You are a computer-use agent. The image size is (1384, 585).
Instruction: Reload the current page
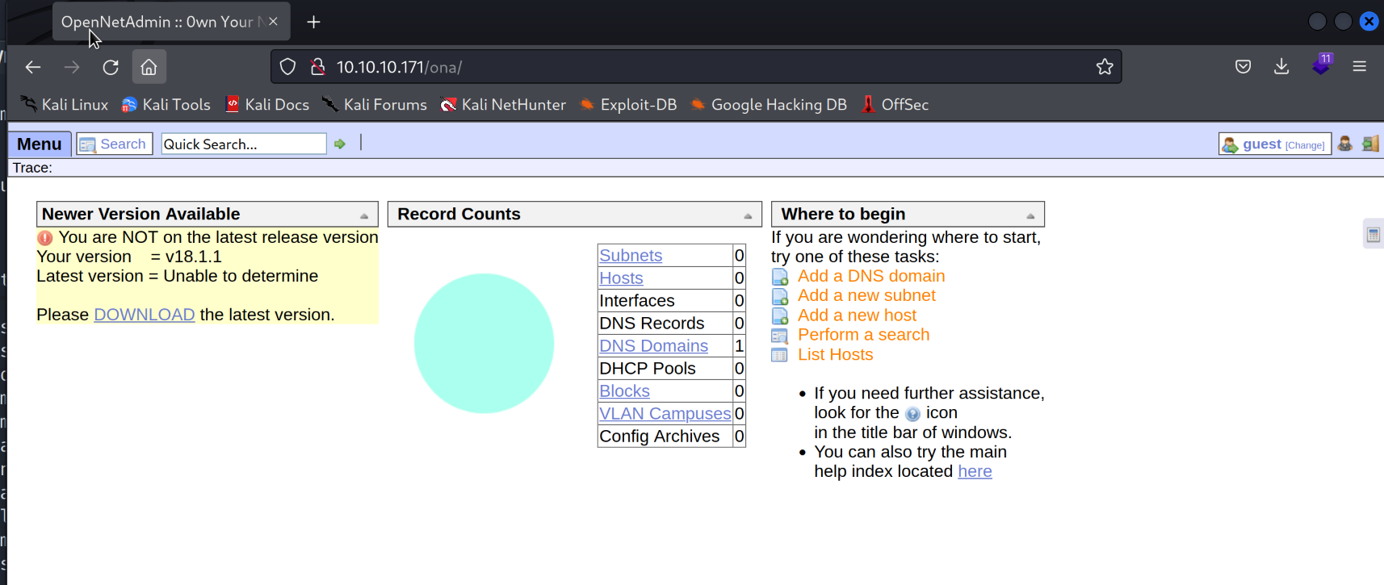111,67
